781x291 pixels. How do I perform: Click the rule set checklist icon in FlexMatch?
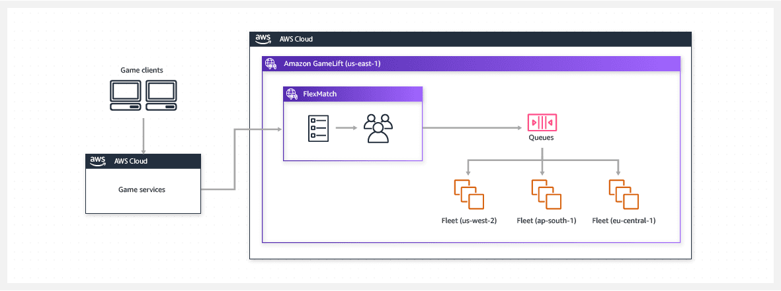click(x=318, y=128)
